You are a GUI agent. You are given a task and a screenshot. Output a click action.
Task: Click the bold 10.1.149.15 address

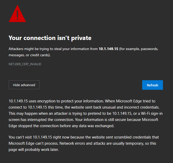coord(108,49)
